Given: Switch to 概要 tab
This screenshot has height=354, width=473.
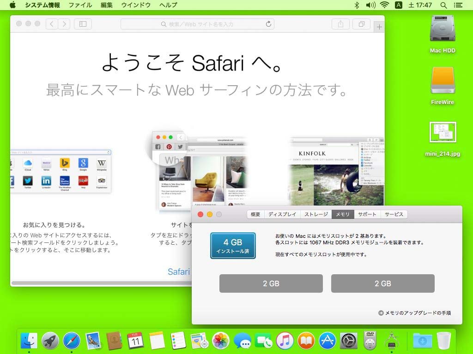Looking at the screenshot, I should tap(255, 214).
